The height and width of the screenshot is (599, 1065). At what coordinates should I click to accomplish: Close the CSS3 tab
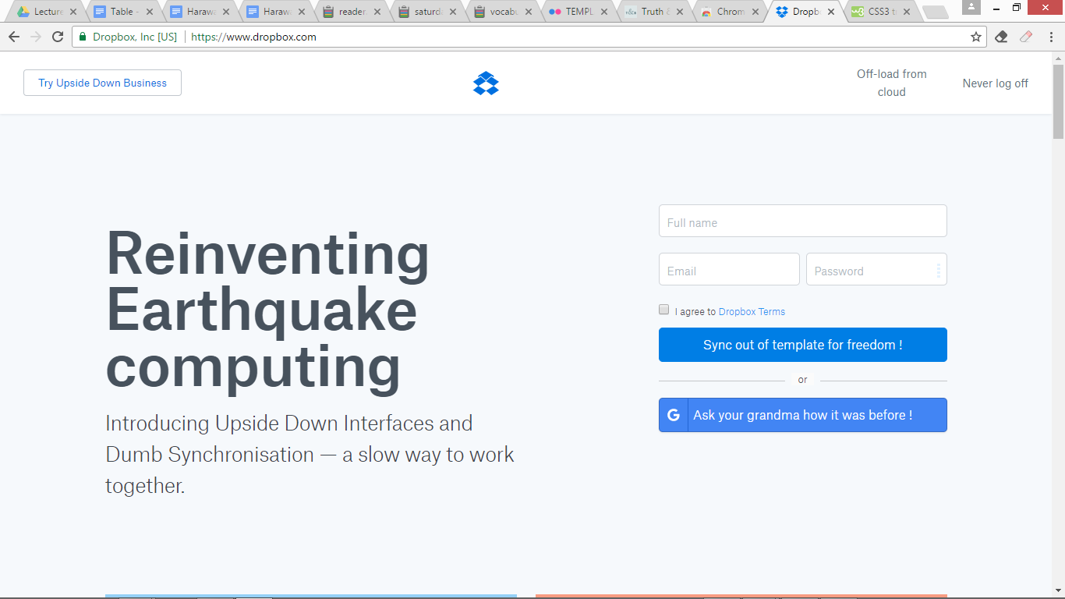point(906,12)
